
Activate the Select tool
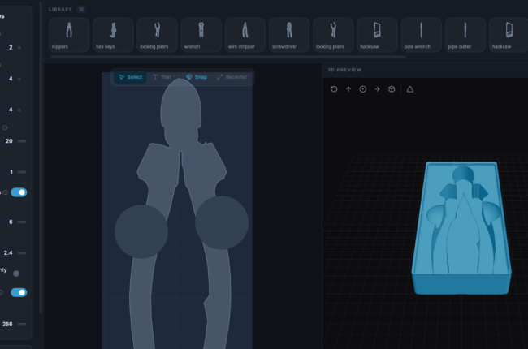coord(130,77)
